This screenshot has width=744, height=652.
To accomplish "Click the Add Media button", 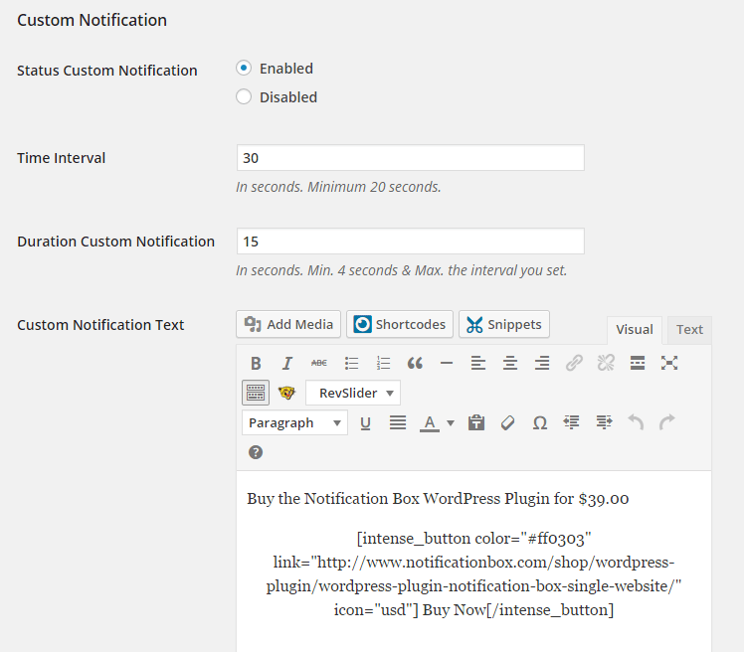I will 288,324.
